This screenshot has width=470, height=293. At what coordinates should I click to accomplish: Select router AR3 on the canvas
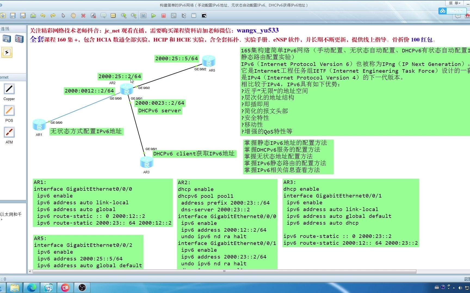click(147, 162)
